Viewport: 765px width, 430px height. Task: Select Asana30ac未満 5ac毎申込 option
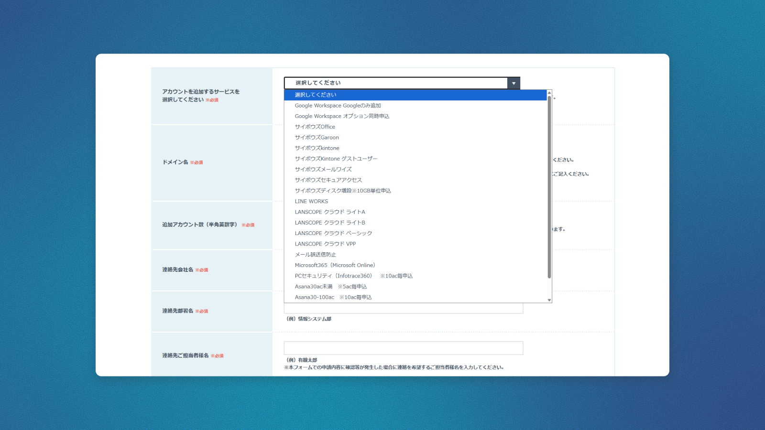click(x=415, y=287)
